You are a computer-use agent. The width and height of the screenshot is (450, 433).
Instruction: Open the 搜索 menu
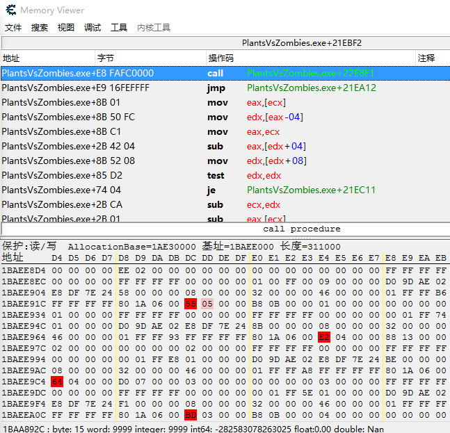[x=40, y=28]
